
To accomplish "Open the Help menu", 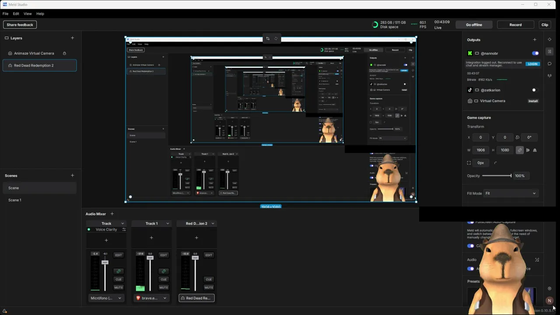I will tap(40, 14).
